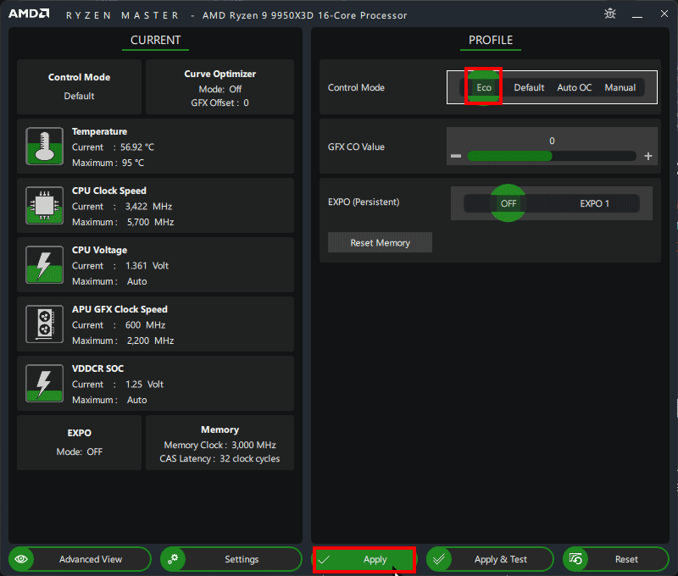Click the APU GFX Clock Speed icon
The image size is (678, 576).
pos(45,324)
